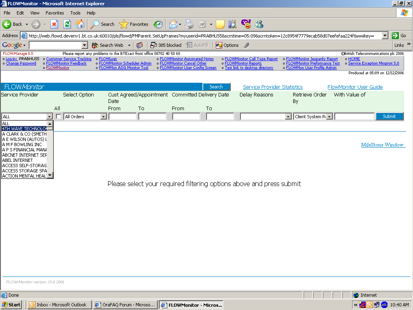Image resolution: width=413 pixels, height=310 pixels.
Task: Open Service Provider Statistics link
Action: 273,87
